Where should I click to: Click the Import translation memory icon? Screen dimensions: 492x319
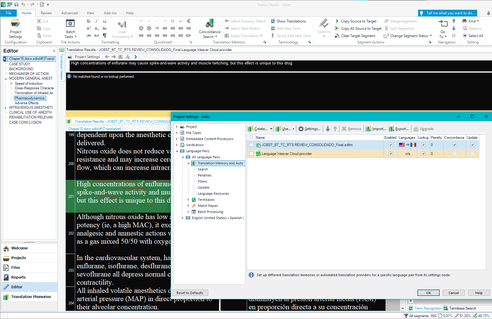coord(368,129)
